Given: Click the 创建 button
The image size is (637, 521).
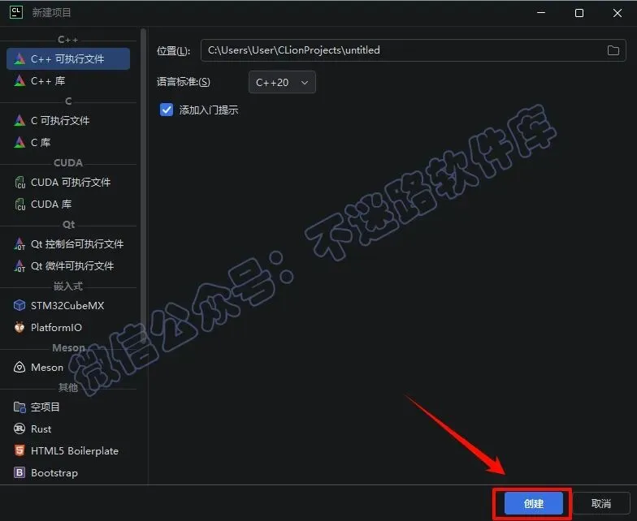Looking at the screenshot, I should coord(533,503).
